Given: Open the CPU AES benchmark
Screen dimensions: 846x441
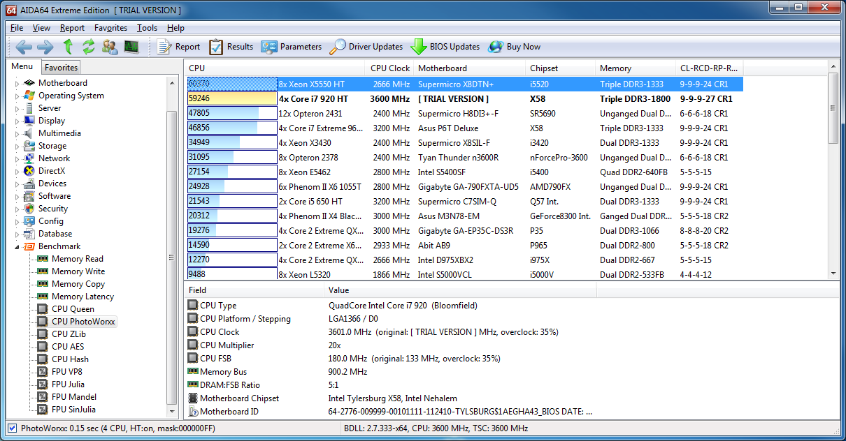Looking at the screenshot, I should point(68,347).
